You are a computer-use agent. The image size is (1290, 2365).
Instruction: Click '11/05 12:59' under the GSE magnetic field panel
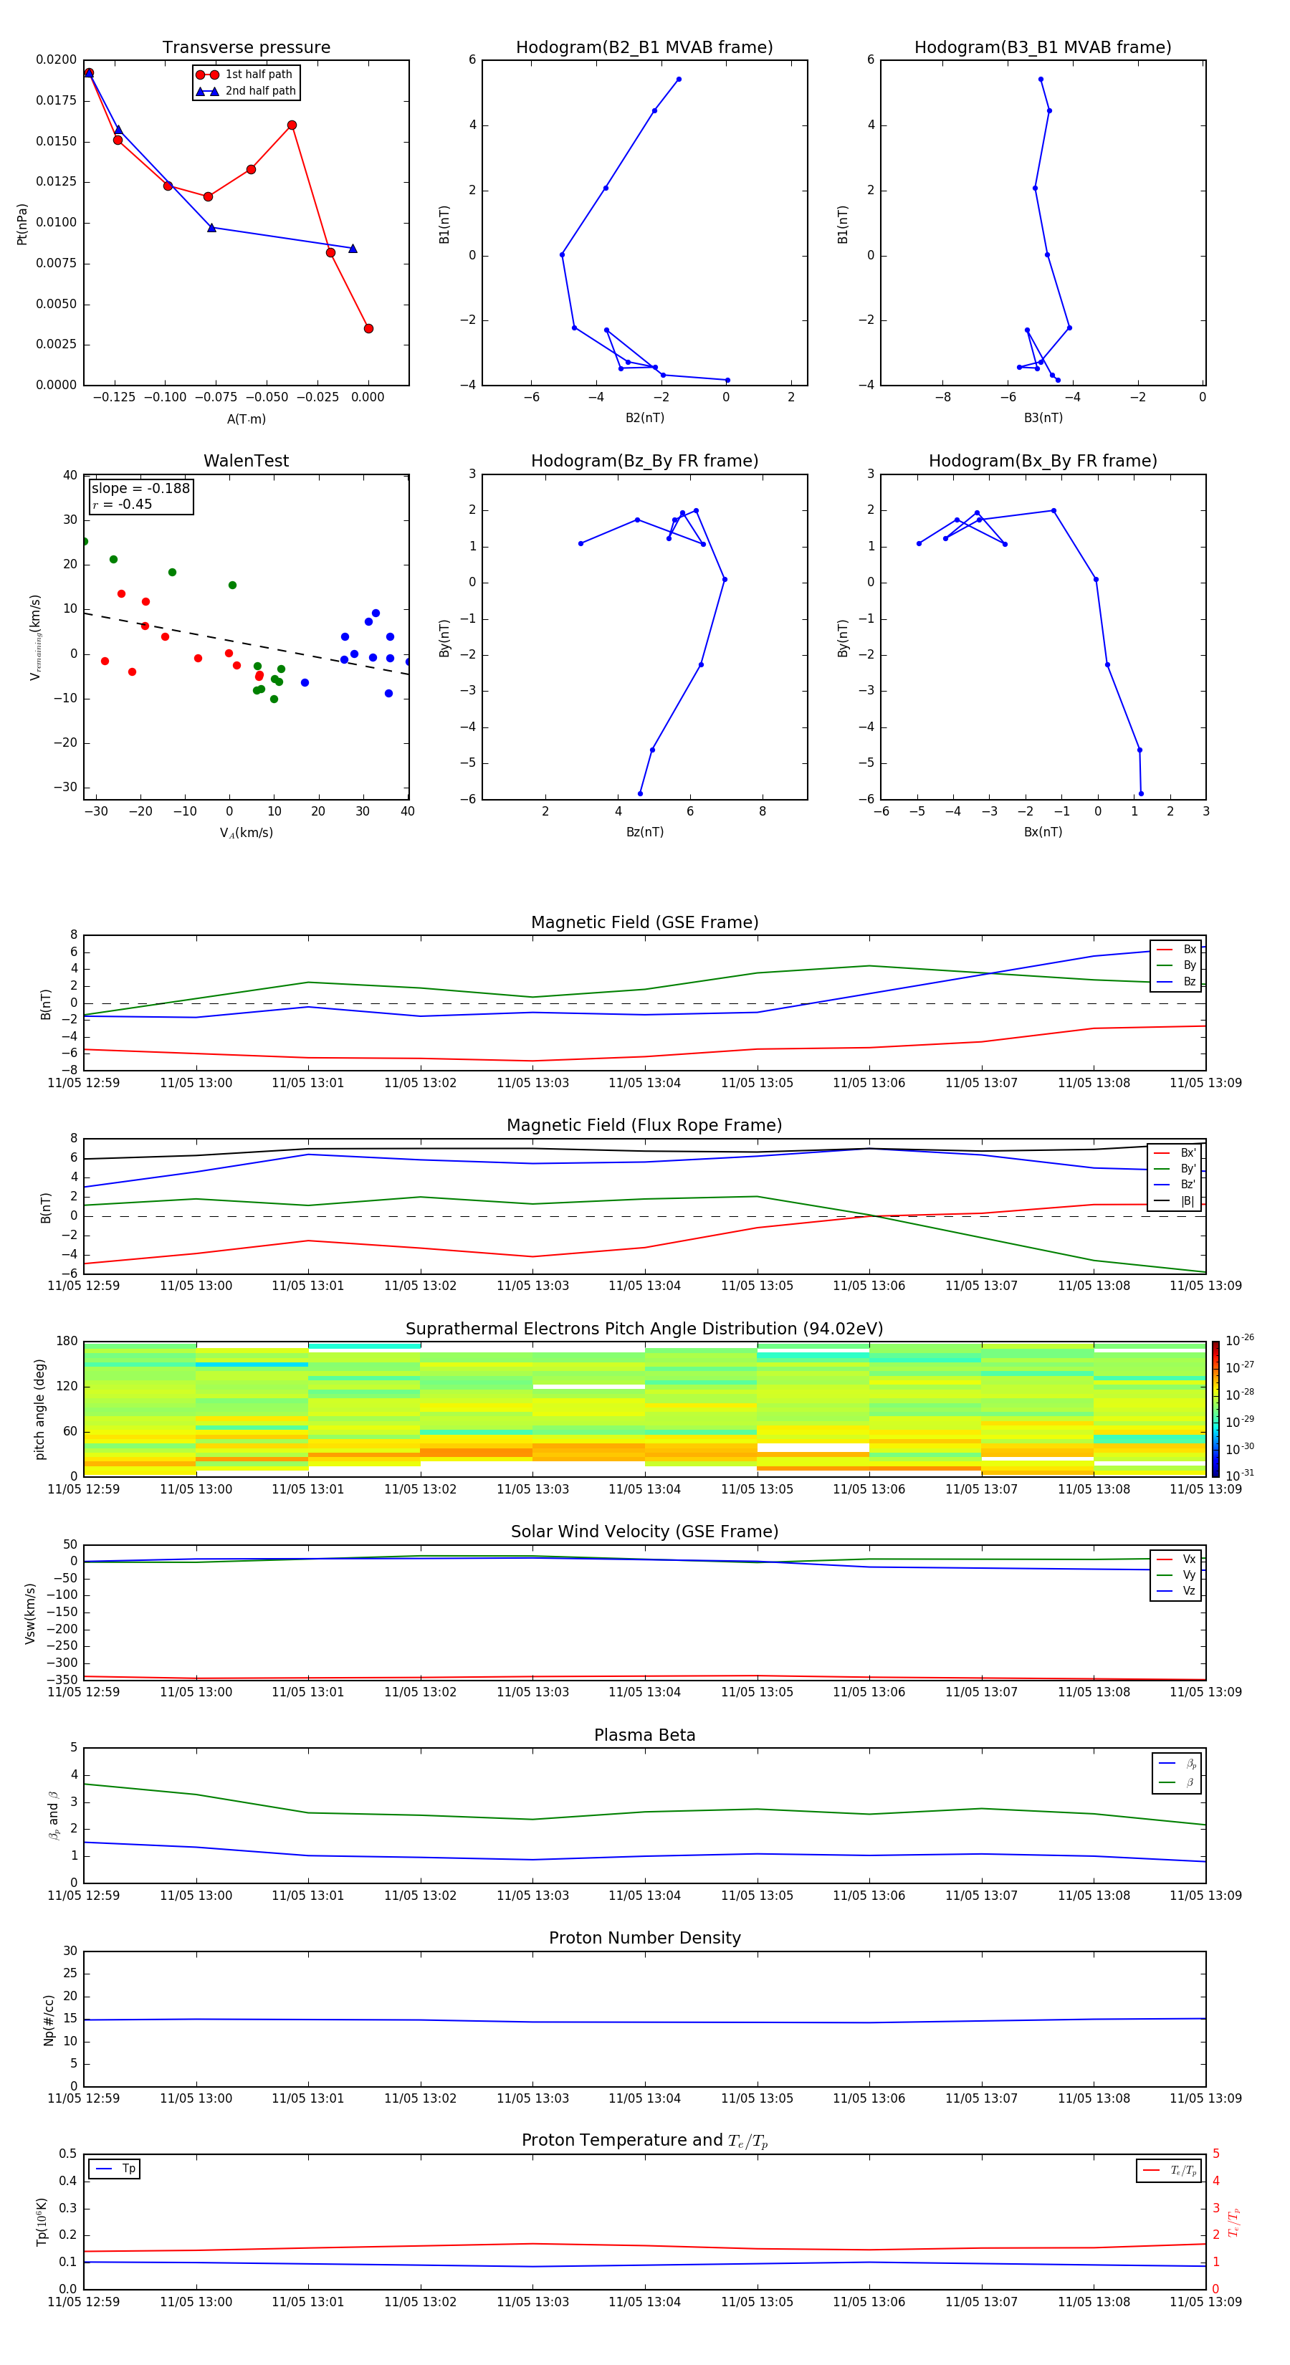click(x=84, y=1082)
